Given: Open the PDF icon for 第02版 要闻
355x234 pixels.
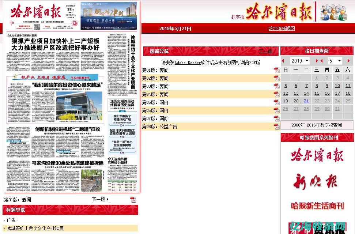Looking at the screenshot, I should click(x=277, y=79).
